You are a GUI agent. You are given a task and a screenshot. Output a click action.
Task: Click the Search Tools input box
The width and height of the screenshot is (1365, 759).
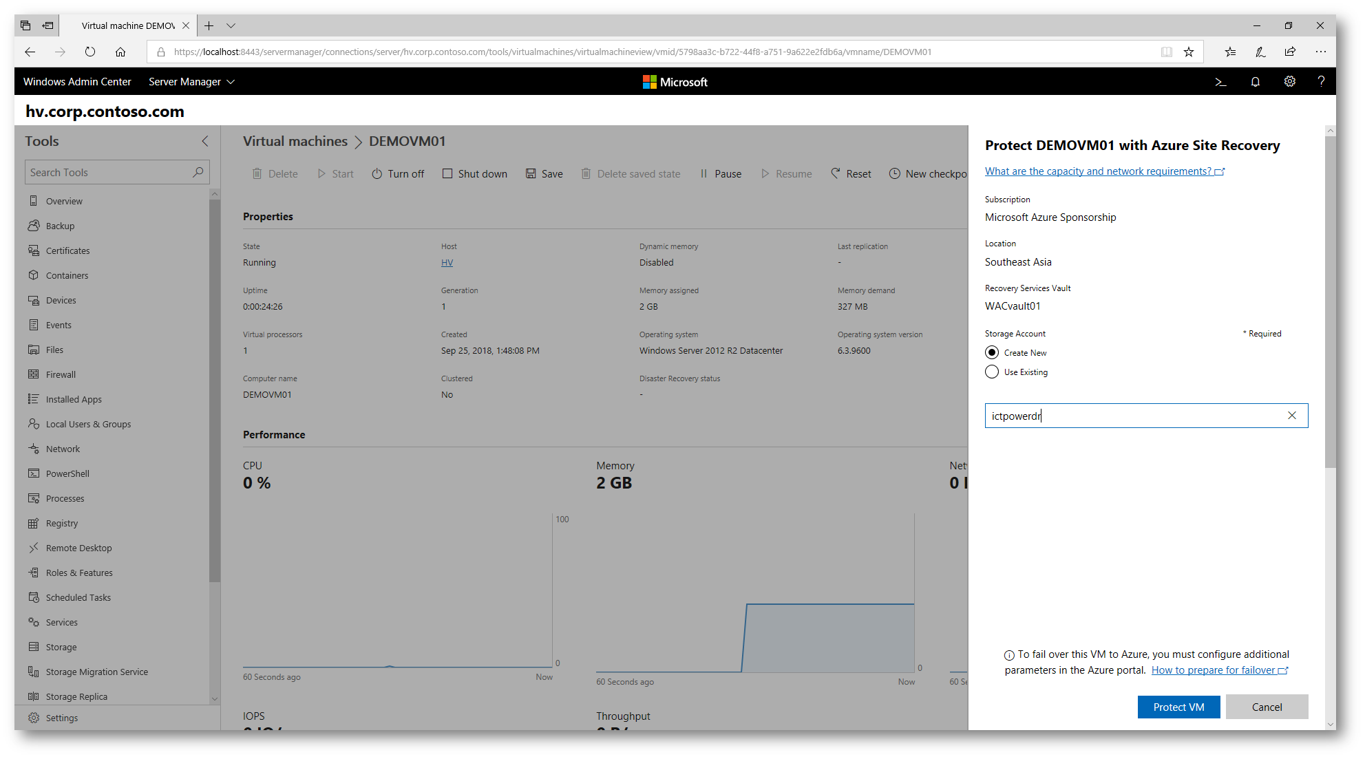point(117,172)
